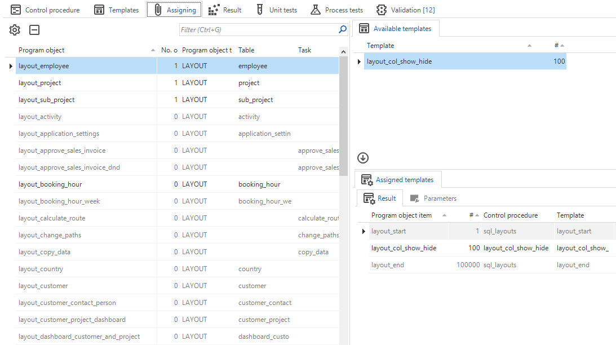Click the assign down-arrow circle icon
Image resolution: width=616 pixels, height=345 pixels.
363,158
